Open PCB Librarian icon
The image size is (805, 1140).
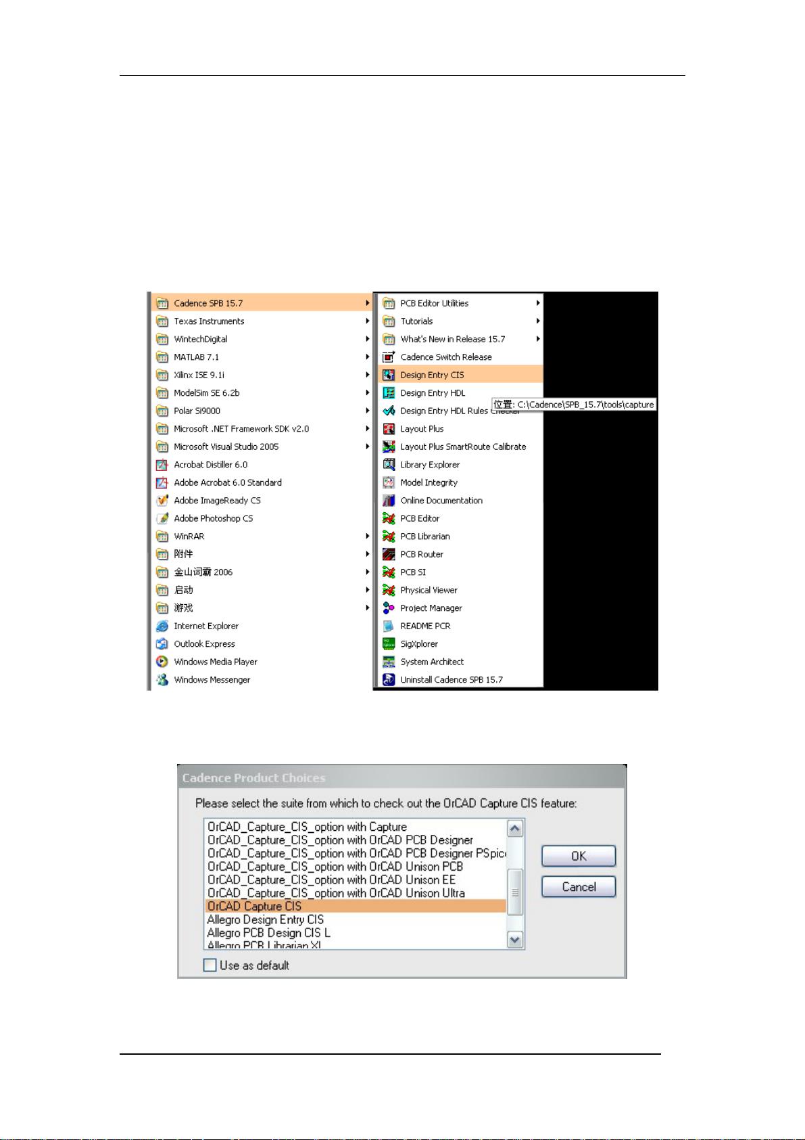389,537
